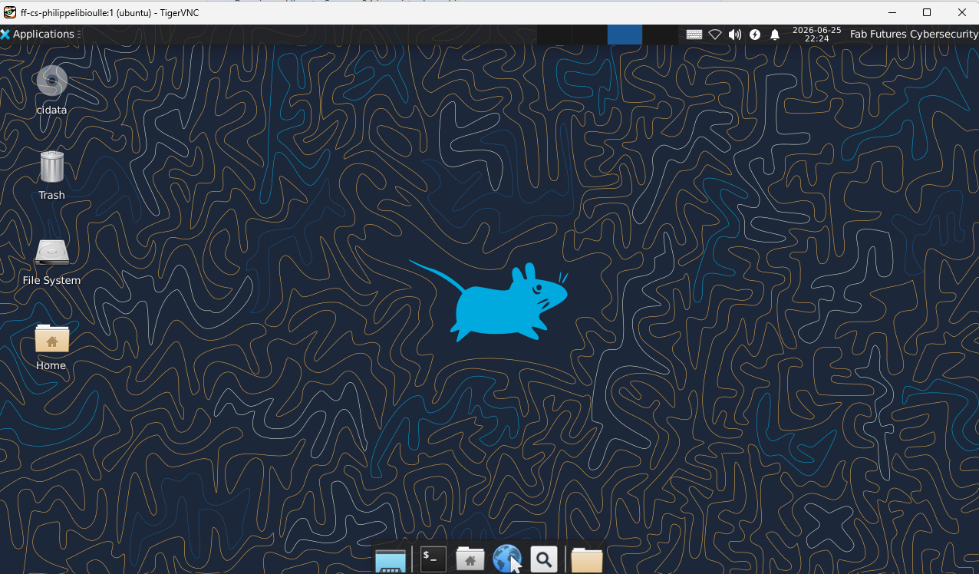
Task: Open the Application Finder magnifier icon
Action: (x=543, y=559)
